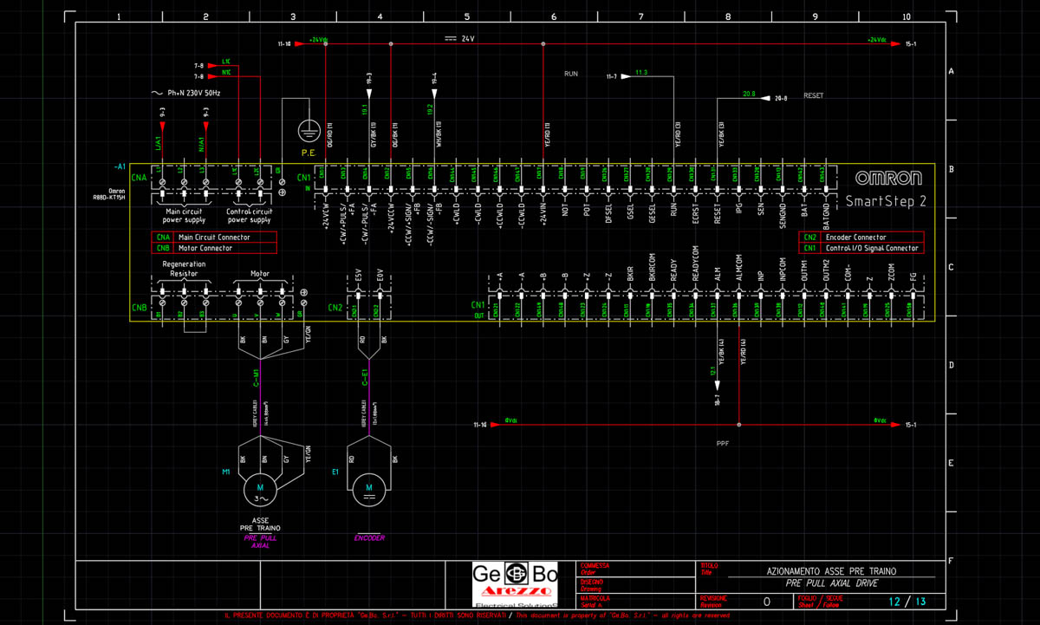Click the magenta 'ENCODER' label
1040x625 pixels.
[370, 538]
